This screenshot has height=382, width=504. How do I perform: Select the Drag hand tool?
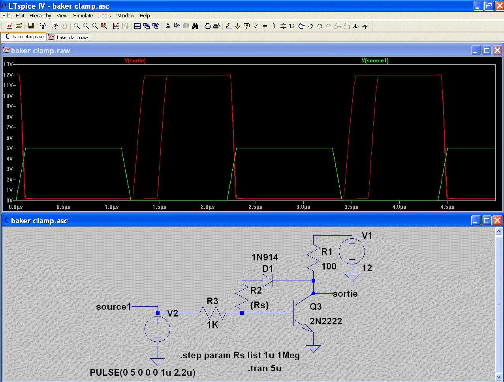coord(310,26)
